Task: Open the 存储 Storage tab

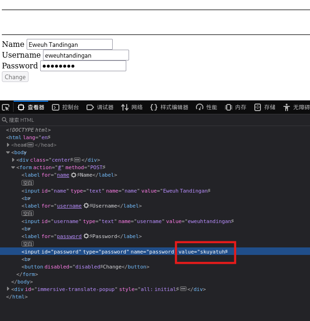Action: click(265, 107)
